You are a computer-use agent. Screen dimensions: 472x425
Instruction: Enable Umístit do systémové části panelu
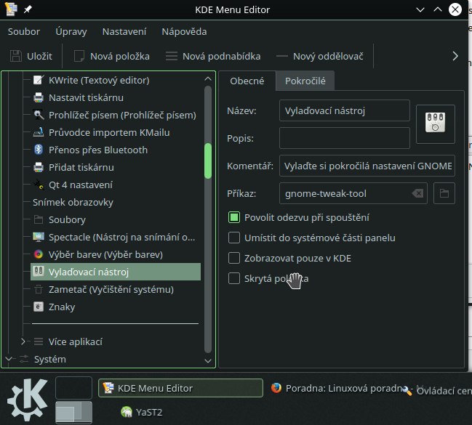(234, 238)
